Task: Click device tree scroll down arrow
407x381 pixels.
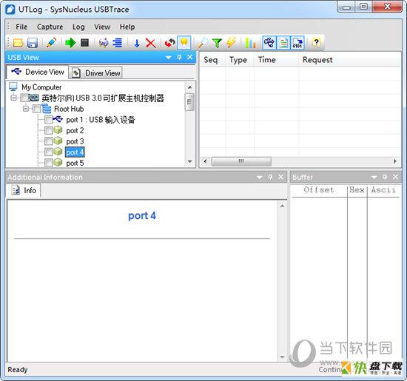Action: [189, 161]
